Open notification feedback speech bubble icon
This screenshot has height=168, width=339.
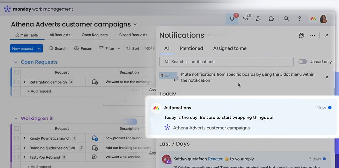[302, 35]
